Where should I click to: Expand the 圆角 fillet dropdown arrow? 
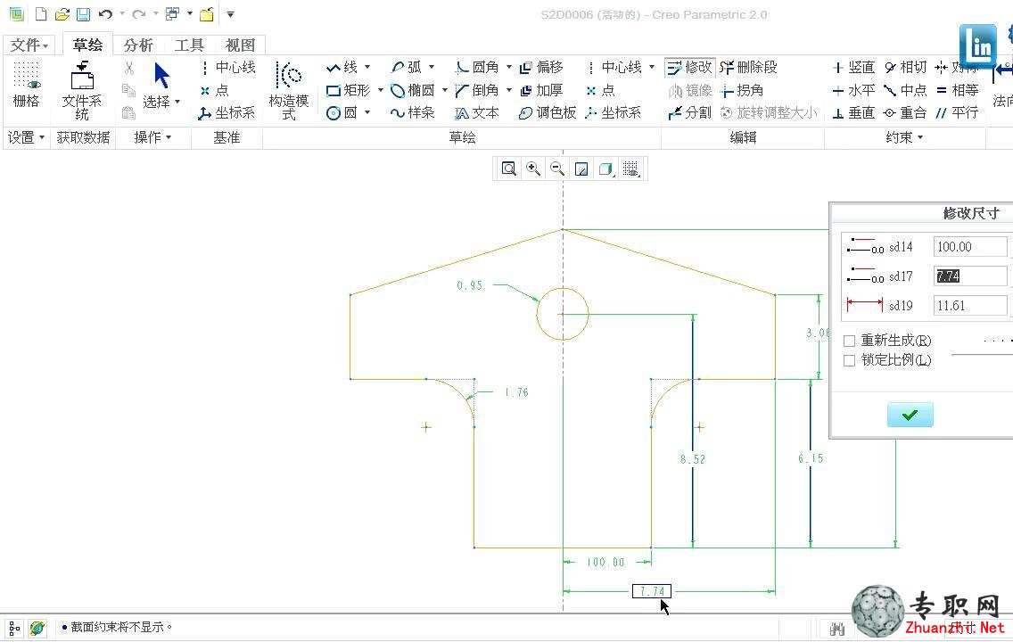tap(508, 67)
